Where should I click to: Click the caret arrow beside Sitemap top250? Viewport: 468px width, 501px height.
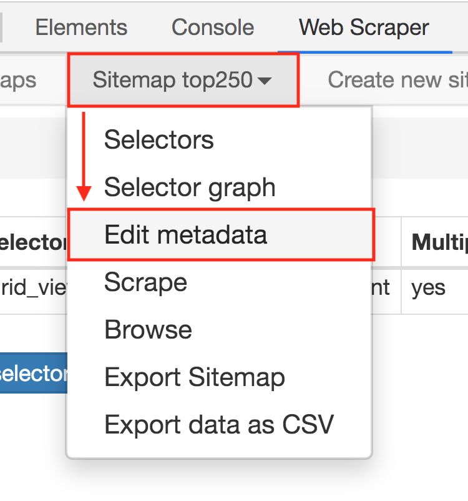coord(265,81)
